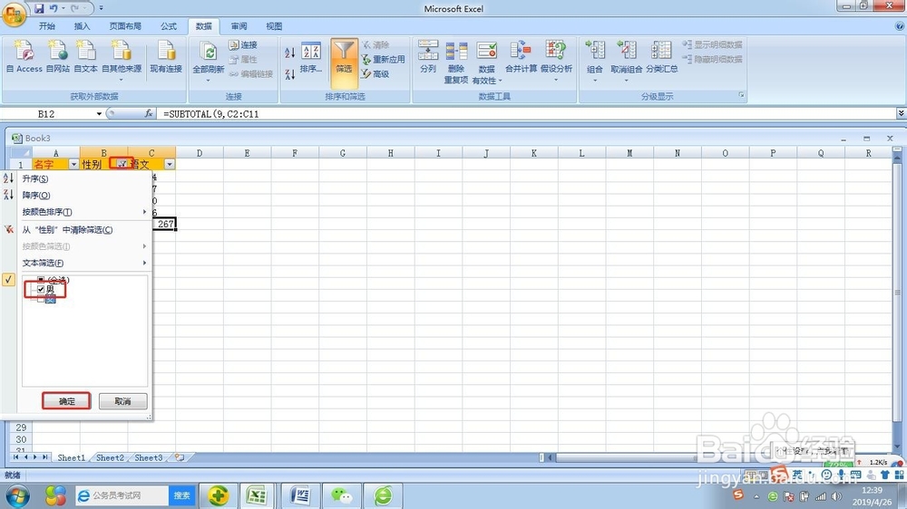Select the Sheet2 tab
The width and height of the screenshot is (907, 509).
point(110,457)
